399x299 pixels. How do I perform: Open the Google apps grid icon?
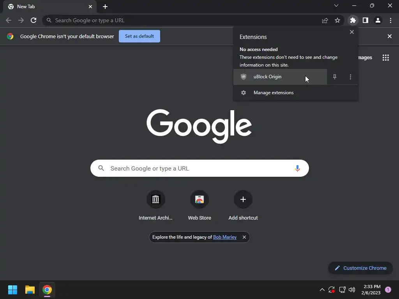tap(385, 58)
